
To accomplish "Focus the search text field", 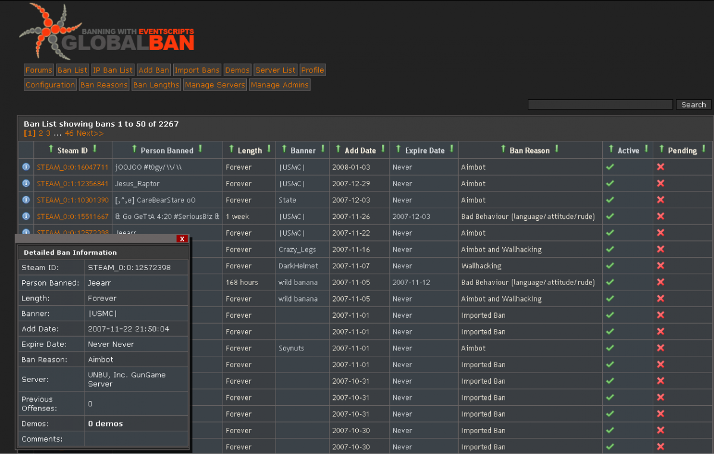I will click(x=600, y=105).
